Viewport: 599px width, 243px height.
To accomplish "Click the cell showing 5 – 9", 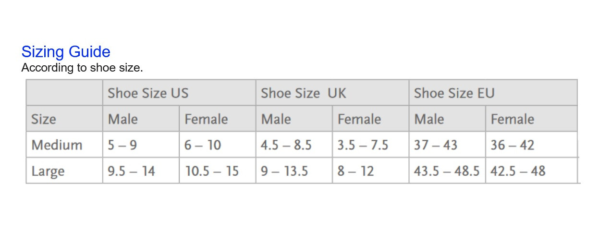I will point(141,145).
